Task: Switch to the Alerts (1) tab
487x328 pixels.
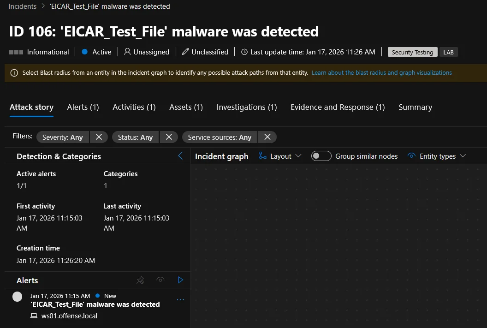Action: coord(83,107)
